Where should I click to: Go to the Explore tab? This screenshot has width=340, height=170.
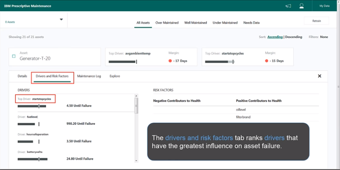pos(115,76)
